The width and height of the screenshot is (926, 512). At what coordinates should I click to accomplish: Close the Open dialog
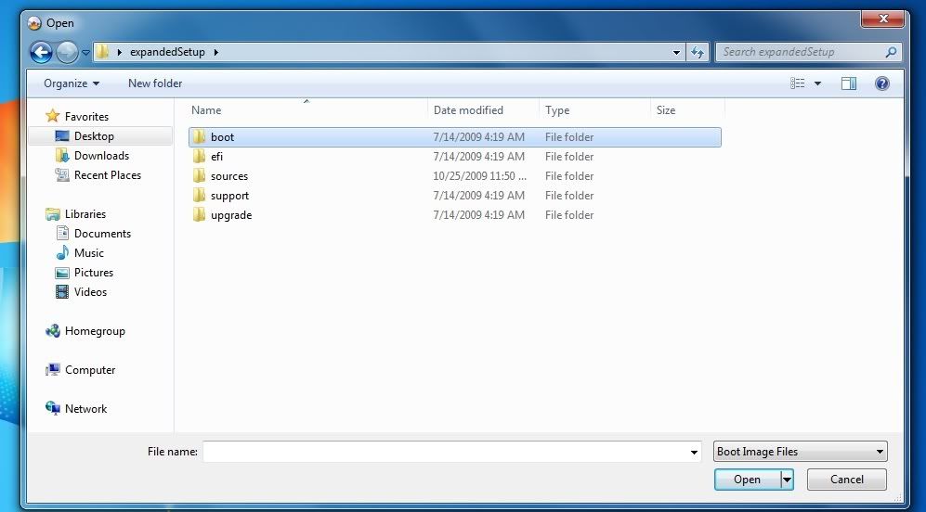tap(883, 19)
